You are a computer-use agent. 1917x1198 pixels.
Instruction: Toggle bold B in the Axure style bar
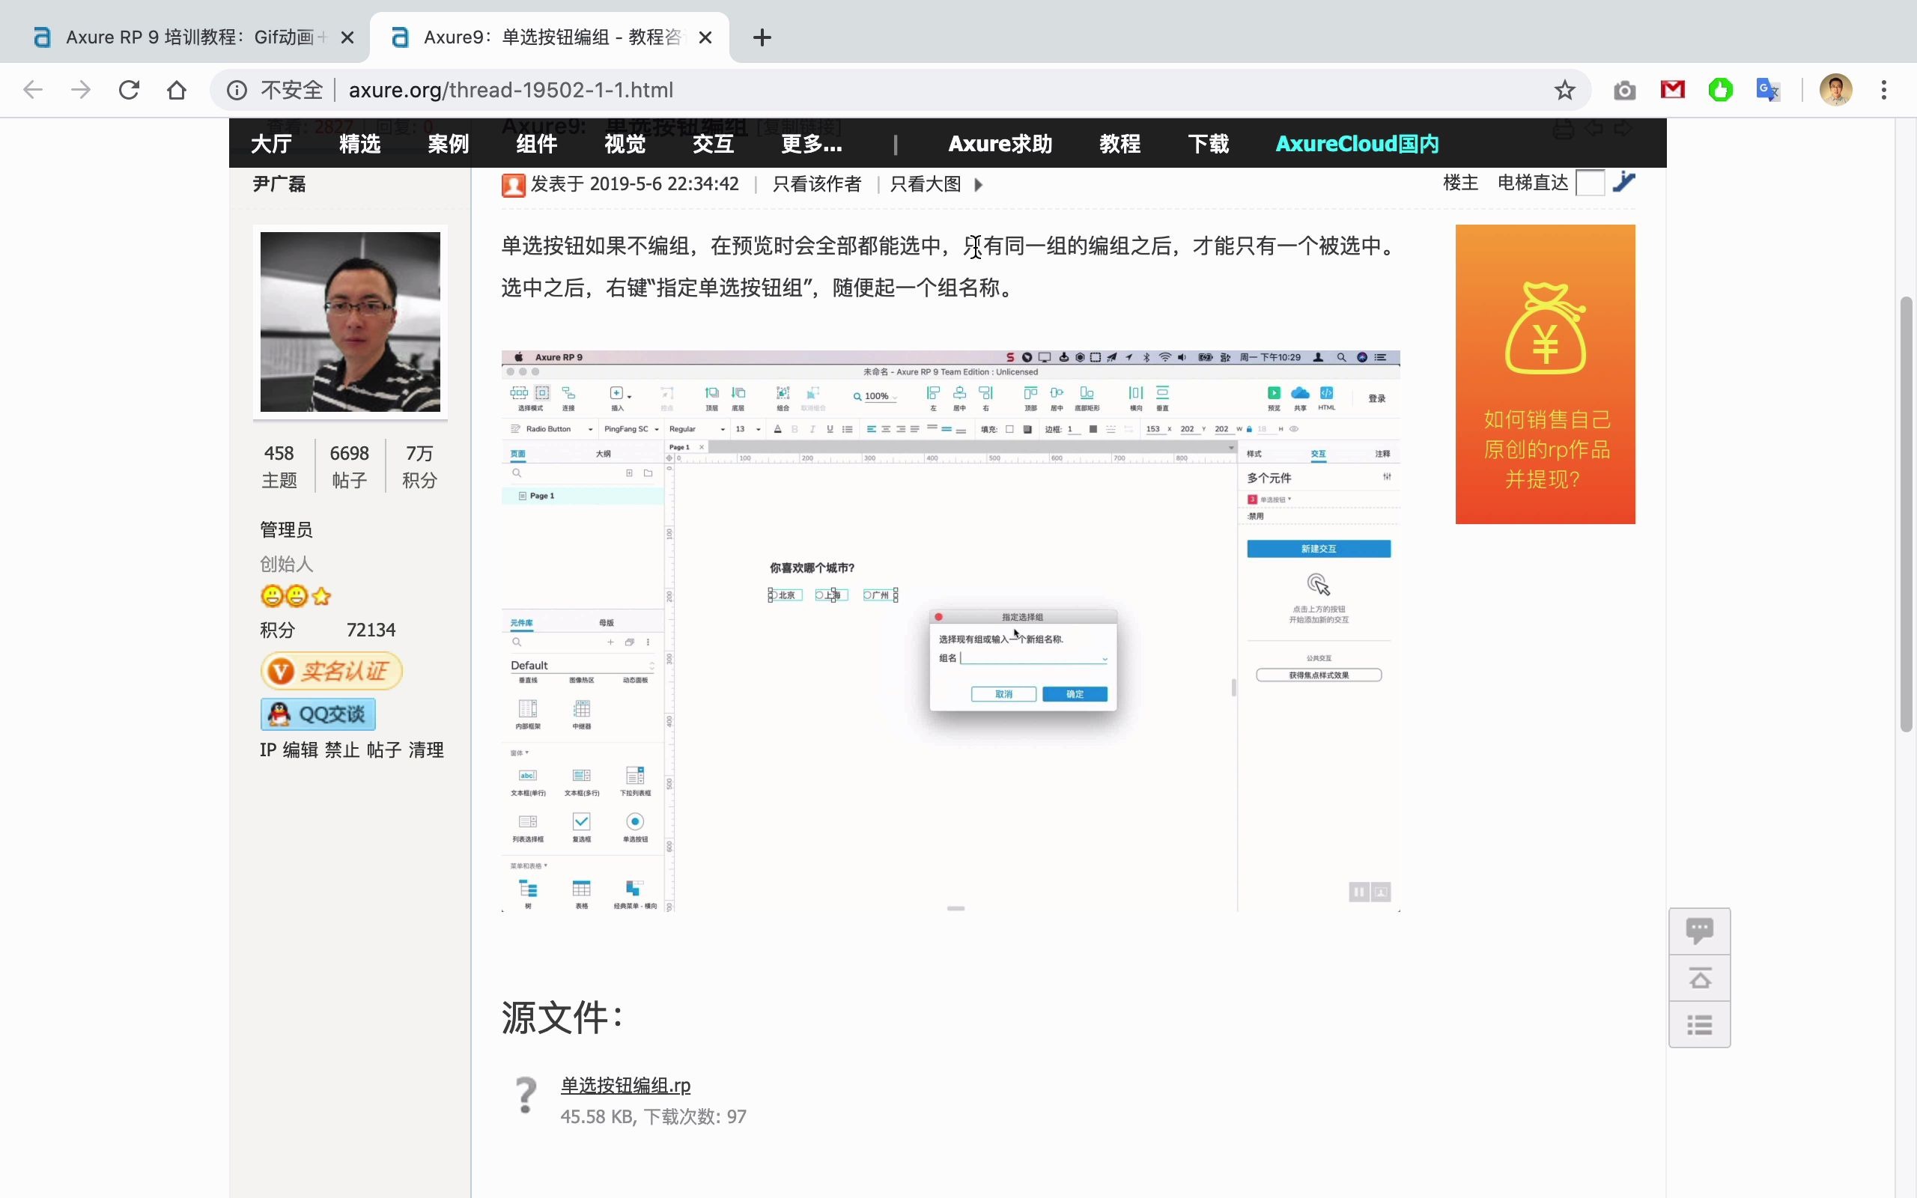tap(795, 430)
